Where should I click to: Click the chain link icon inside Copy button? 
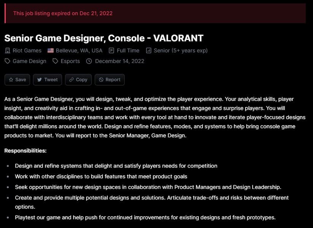point(72,80)
